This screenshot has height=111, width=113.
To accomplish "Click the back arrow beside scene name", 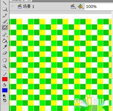I will coord(13,6).
